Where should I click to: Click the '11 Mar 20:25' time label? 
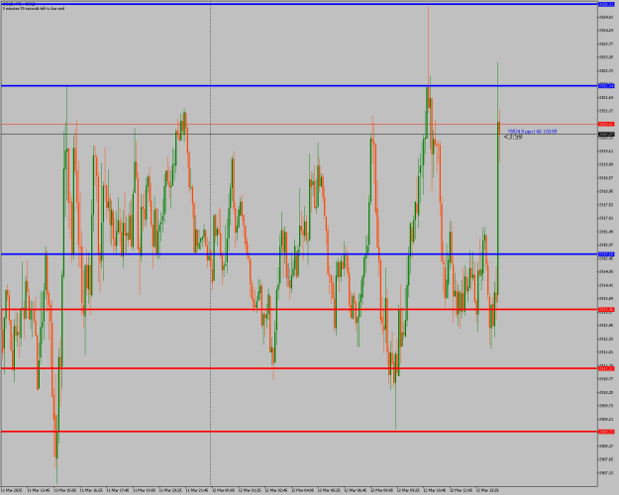170,491
